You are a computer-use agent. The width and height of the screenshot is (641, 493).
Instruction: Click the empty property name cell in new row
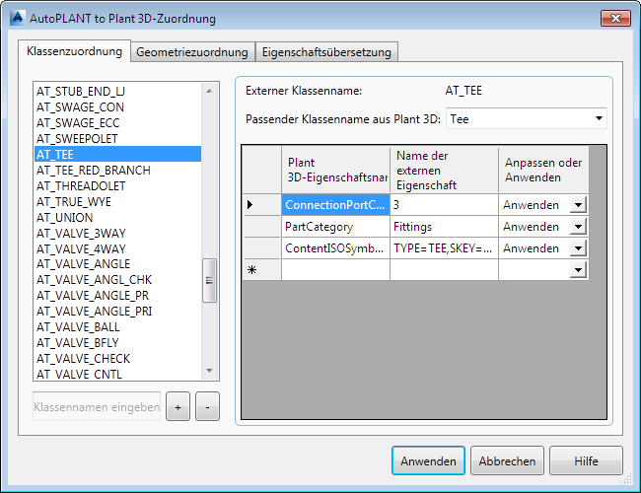(335, 270)
